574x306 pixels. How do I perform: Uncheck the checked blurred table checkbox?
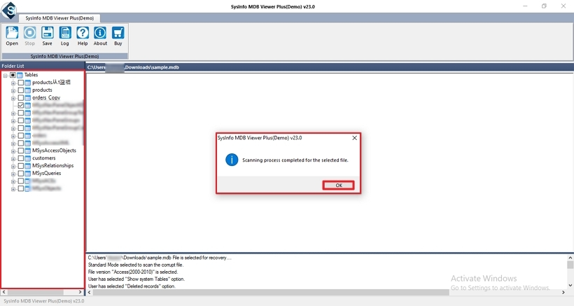tap(21, 105)
